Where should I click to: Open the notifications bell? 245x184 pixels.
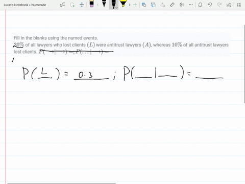200,5
